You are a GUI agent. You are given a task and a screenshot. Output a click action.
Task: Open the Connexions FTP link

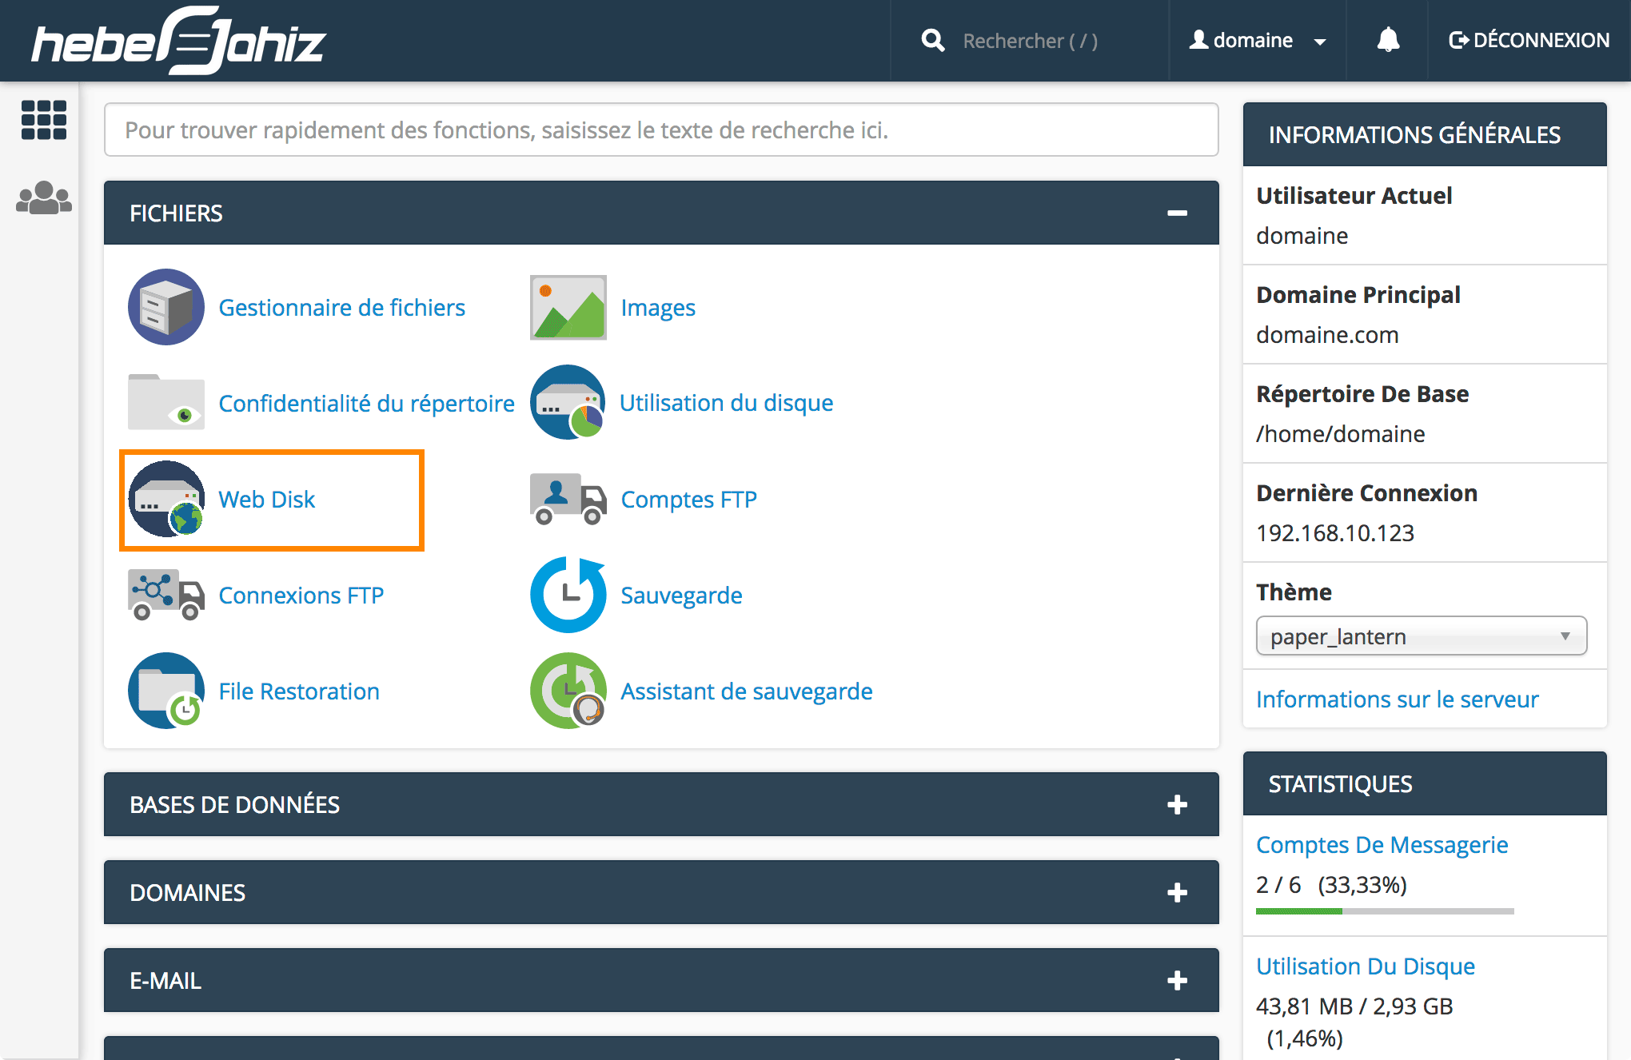click(x=301, y=596)
